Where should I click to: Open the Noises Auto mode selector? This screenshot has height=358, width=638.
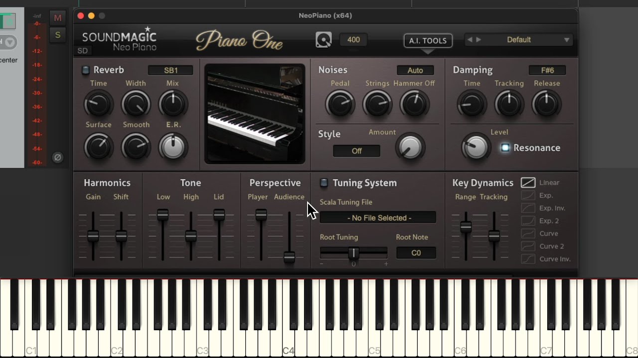pyautogui.click(x=415, y=71)
